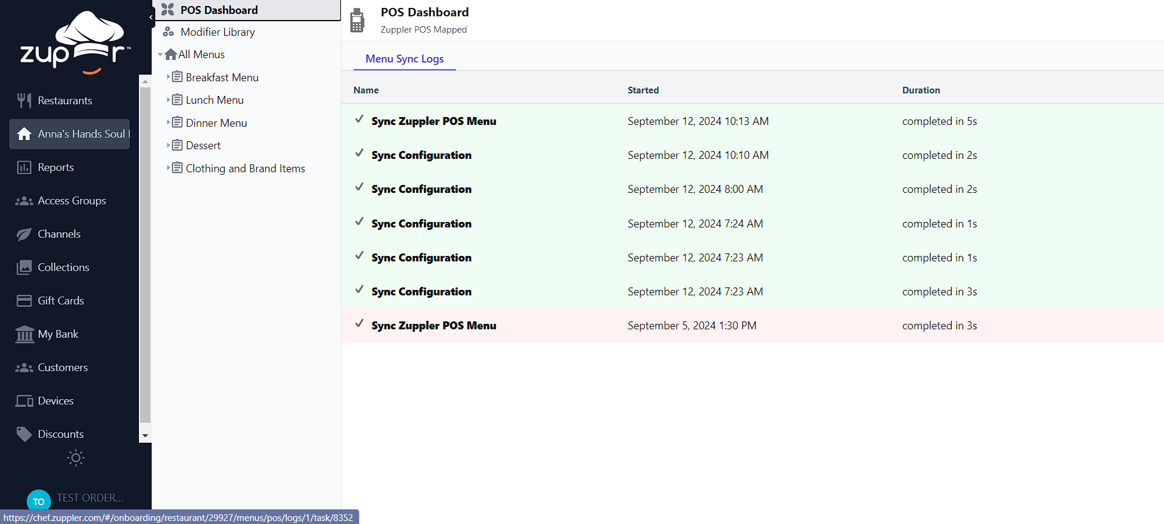Click 'completed in 3s' in pink row

click(x=940, y=326)
